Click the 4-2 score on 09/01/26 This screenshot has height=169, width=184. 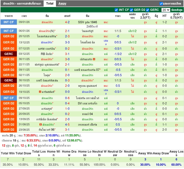(67, 22)
